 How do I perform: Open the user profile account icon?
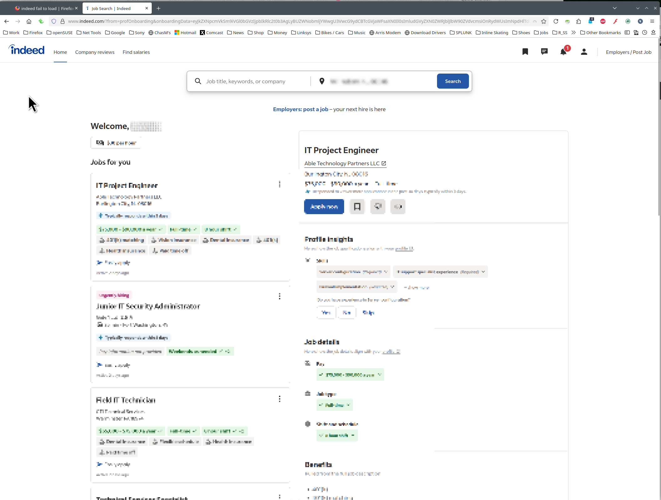pyautogui.click(x=584, y=52)
